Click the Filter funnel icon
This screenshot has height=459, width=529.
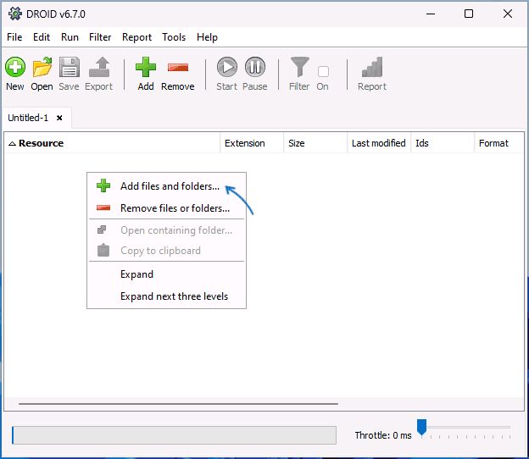tap(299, 67)
